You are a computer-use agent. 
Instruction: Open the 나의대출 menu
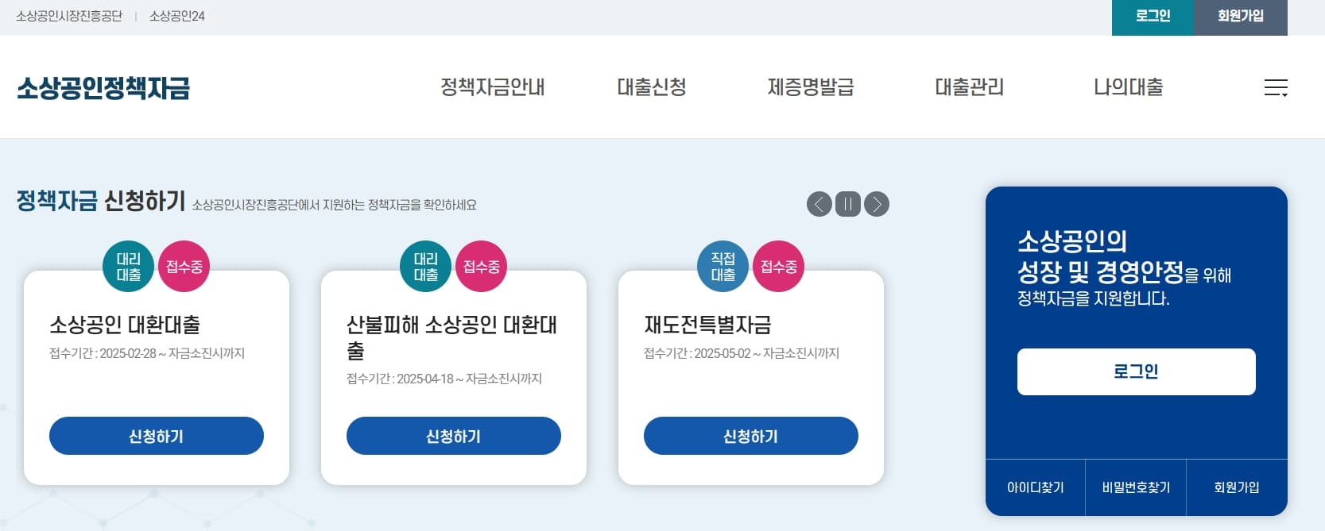[1128, 87]
